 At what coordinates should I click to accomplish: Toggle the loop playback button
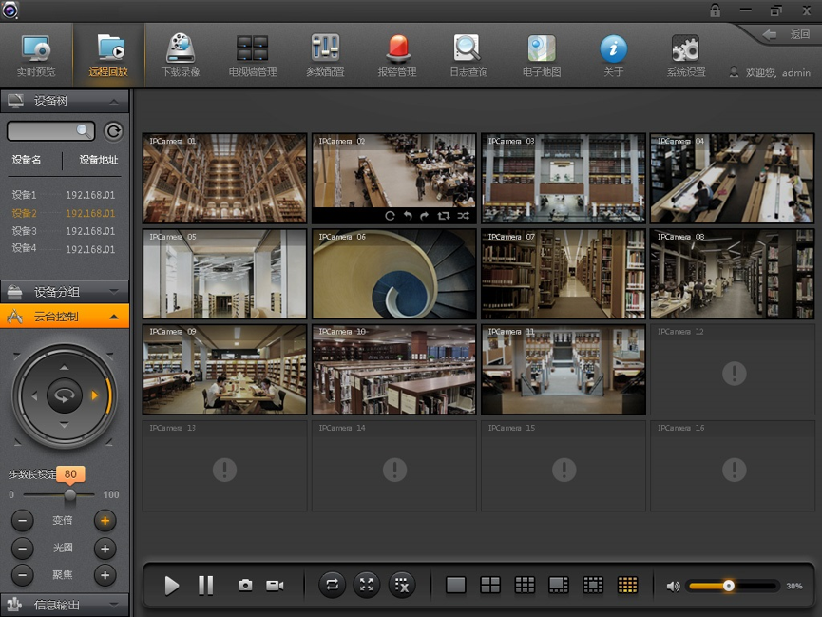[x=332, y=585]
